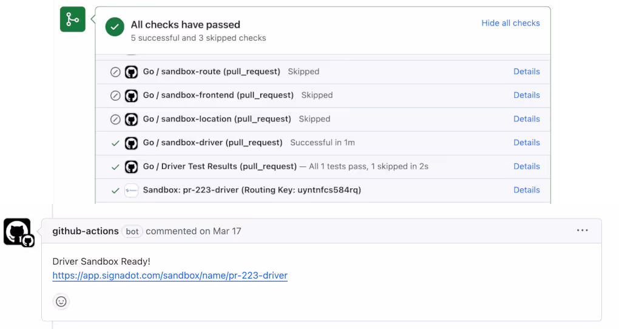
Task: Click the green all-checks-passed checkmark circle
Action: tap(115, 27)
